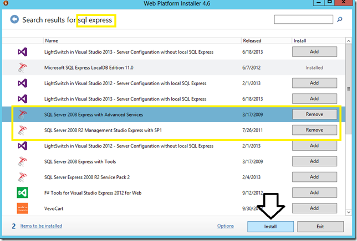Add LightSwitch 2012 without local SQL Express
This screenshot has height=241, width=357.
pyautogui.click(x=314, y=146)
